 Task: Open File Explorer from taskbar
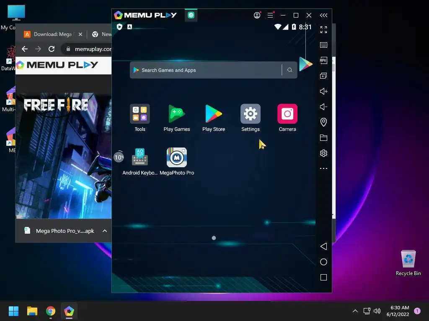coord(32,311)
